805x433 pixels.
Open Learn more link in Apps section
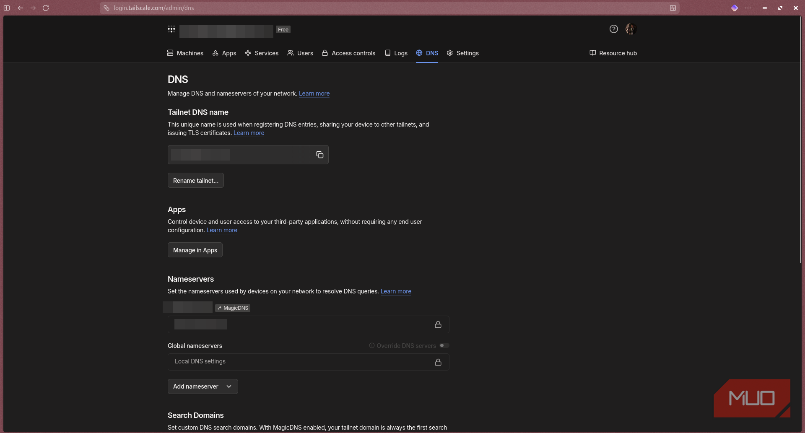(x=222, y=230)
